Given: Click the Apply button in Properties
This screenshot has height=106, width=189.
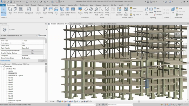Looking at the screenshot, I should 43,61.
